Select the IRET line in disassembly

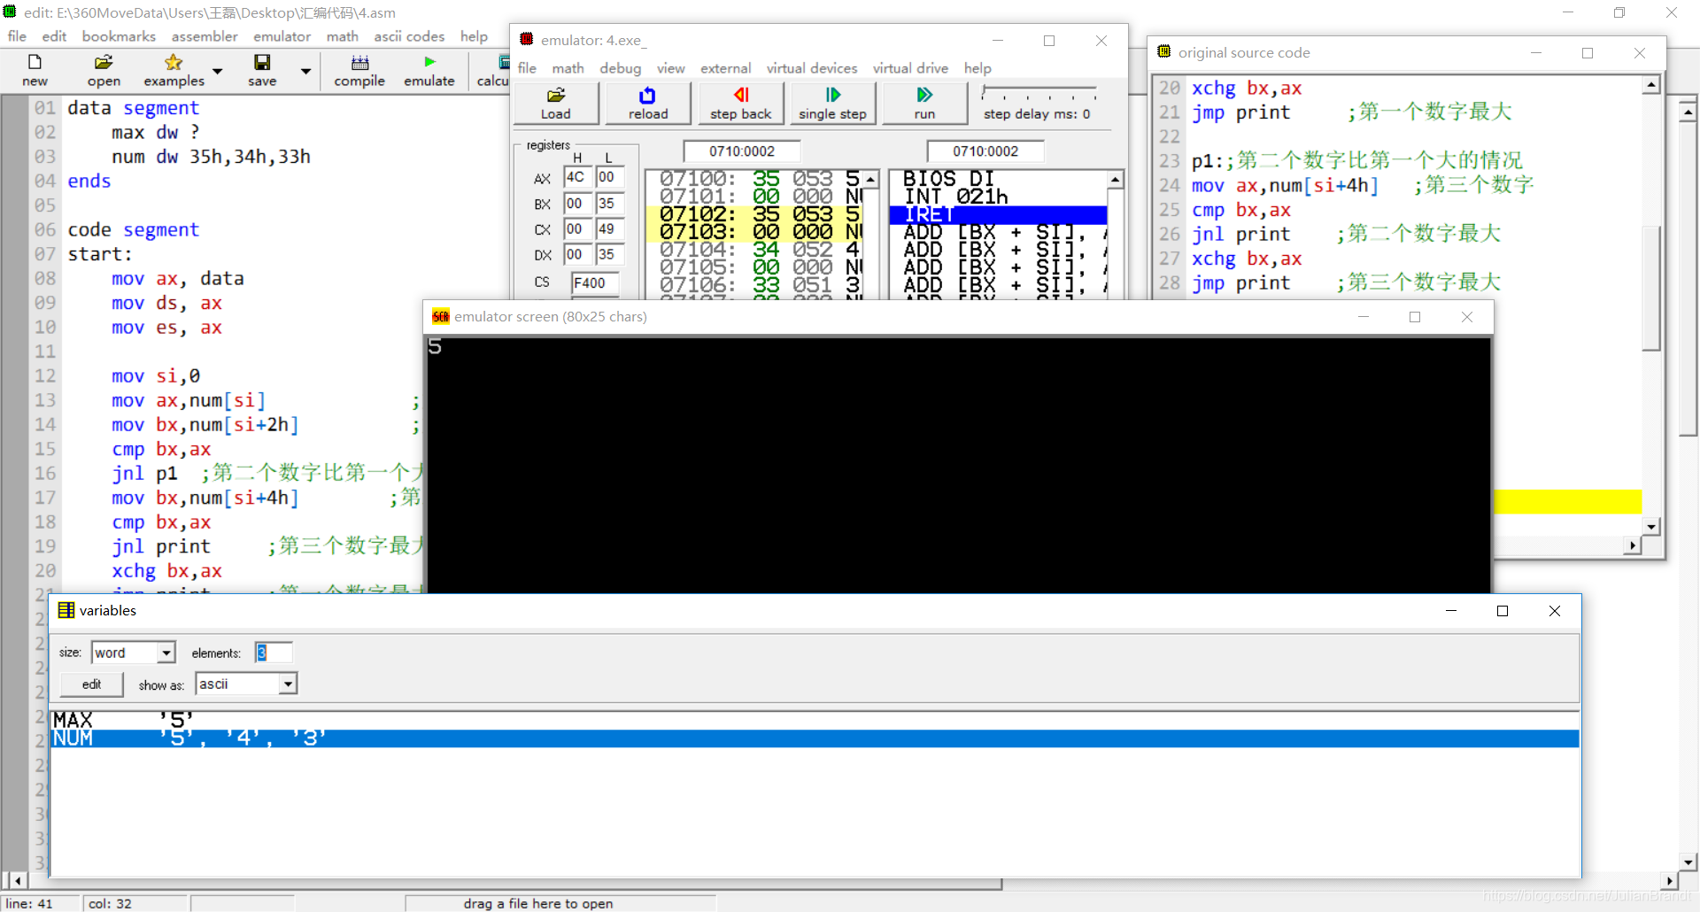(998, 214)
